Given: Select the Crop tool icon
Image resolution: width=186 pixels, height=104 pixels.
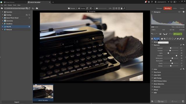Looking at the screenshot, I should pyautogui.click(x=165, y=39).
